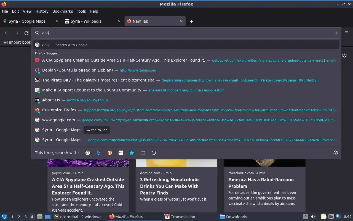
Task: Search open tabs using the tabs icon
Action: [143, 153]
